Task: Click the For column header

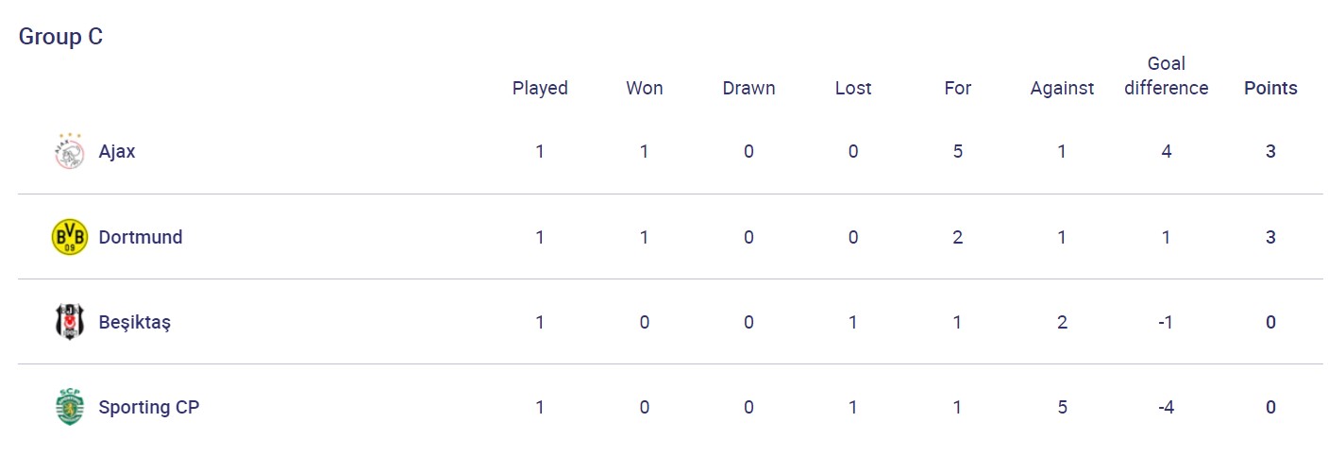Action: [958, 88]
